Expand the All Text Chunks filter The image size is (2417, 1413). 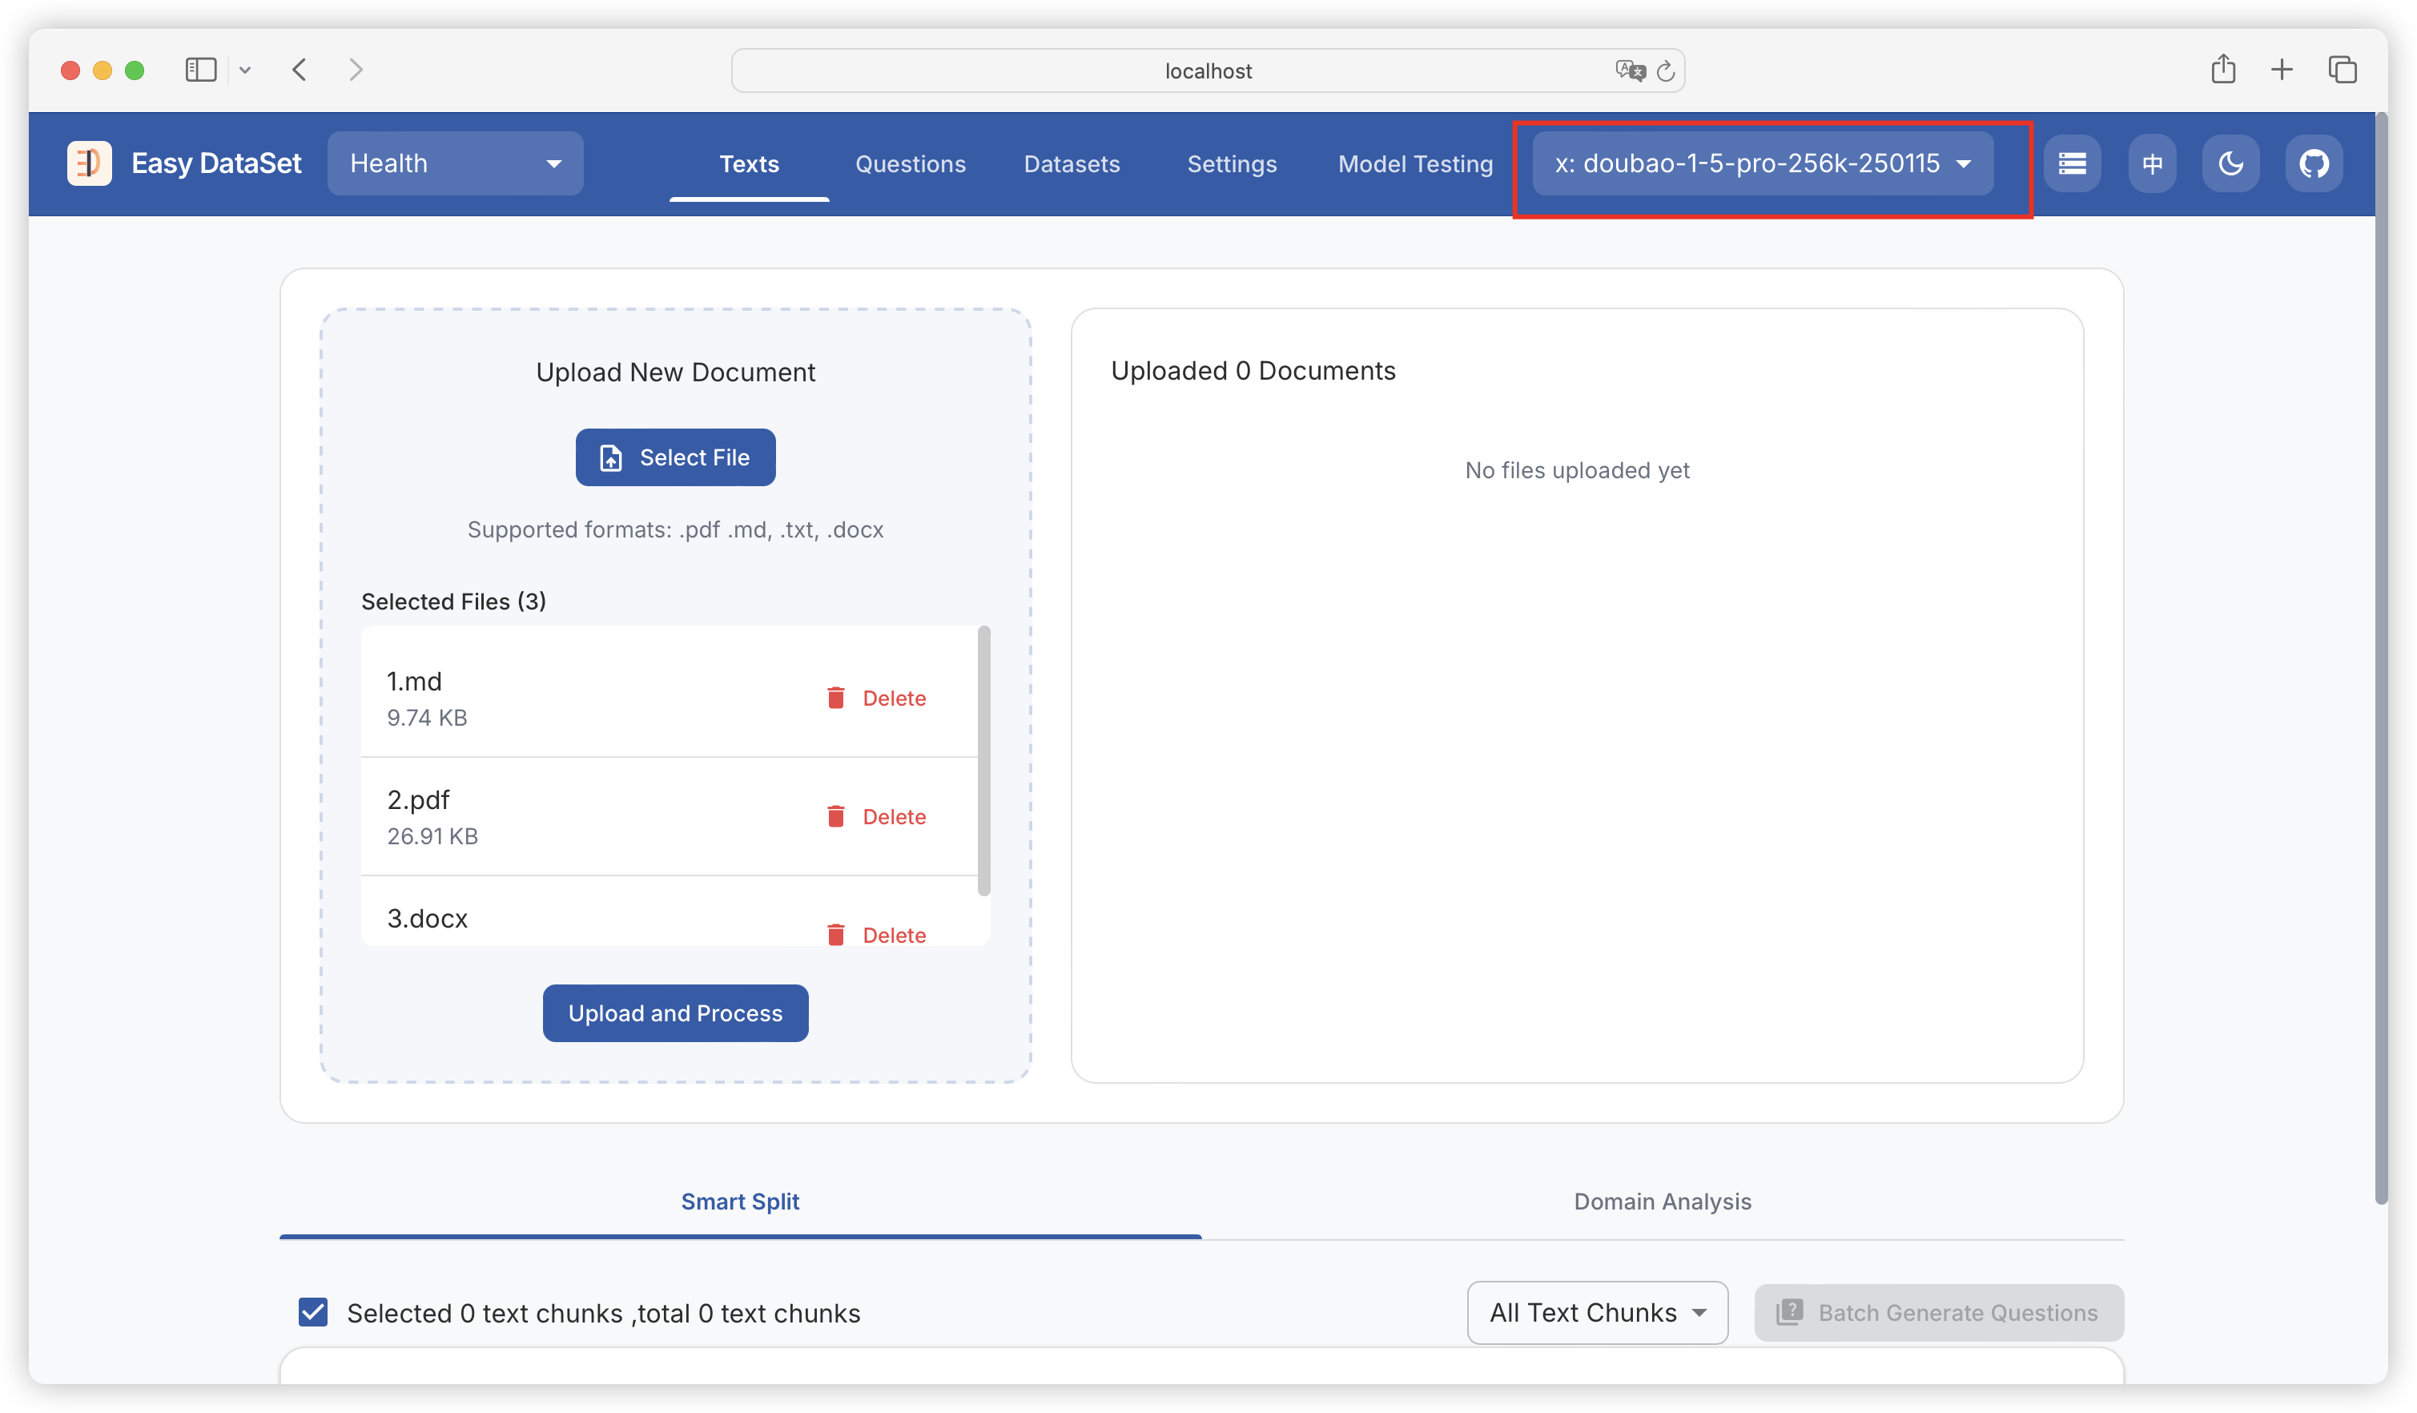point(1597,1311)
